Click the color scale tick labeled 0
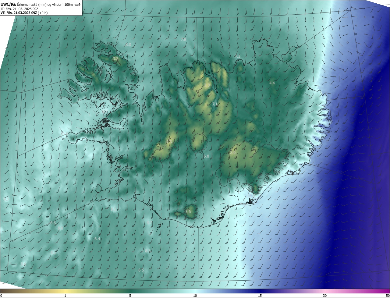The width and height of the screenshot is (390, 298). pyautogui.click(x=1, y=296)
